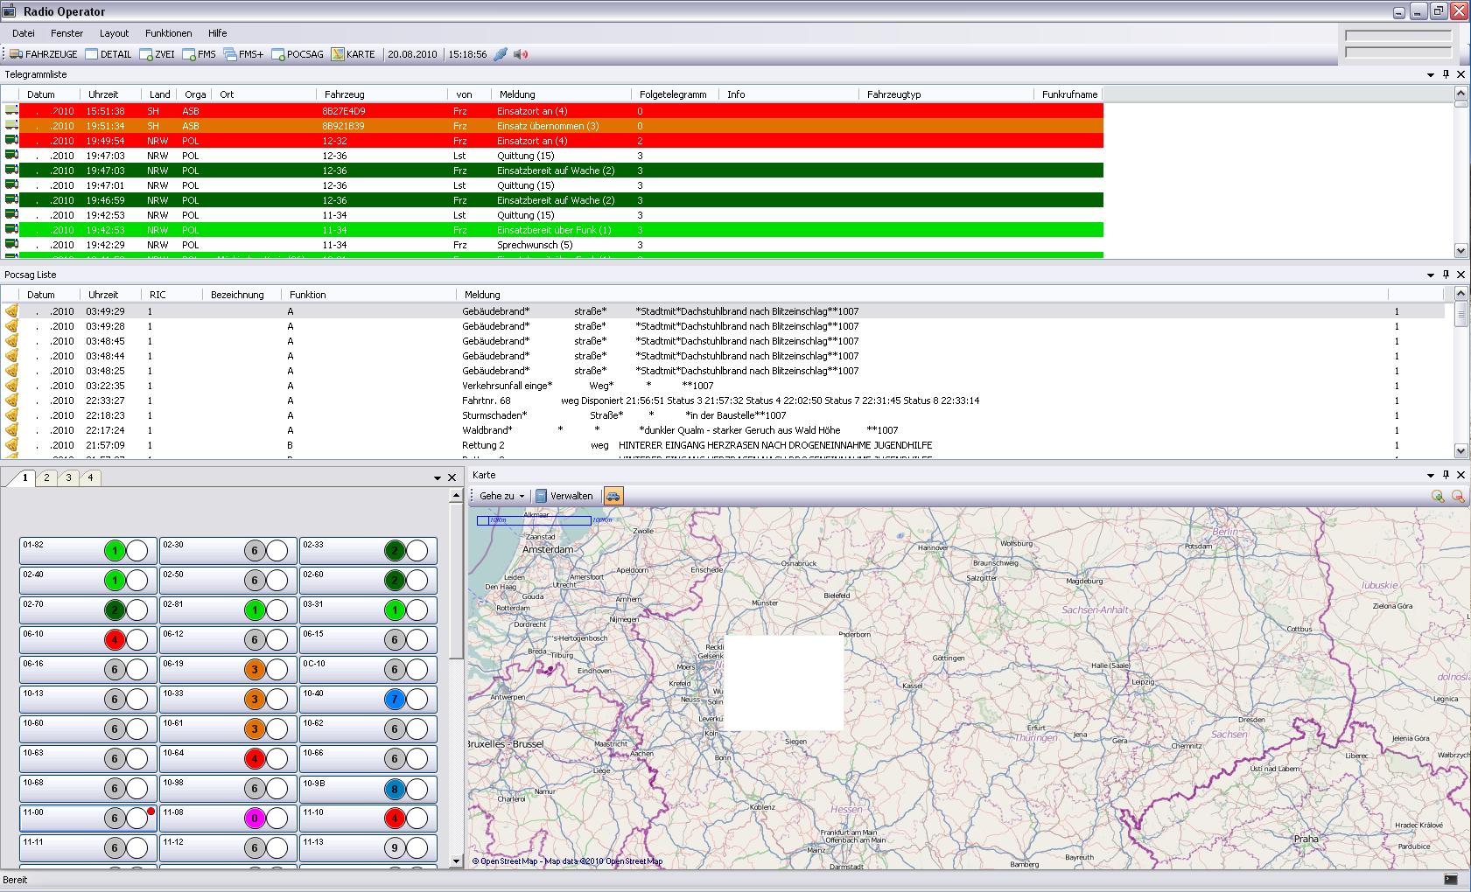Switch to vehicle tab 3

pyautogui.click(x=68, y=477)
